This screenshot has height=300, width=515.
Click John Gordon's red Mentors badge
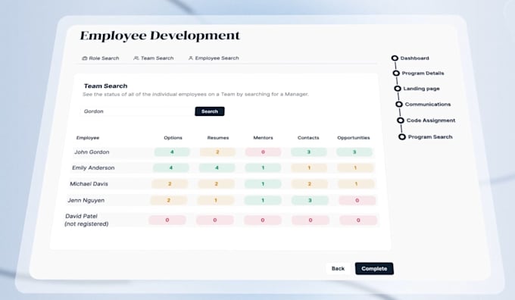tap(263, 152)
